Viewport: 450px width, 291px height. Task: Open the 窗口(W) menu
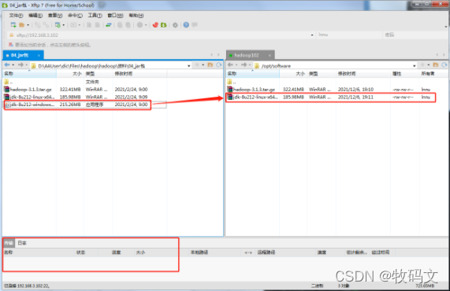115,15
